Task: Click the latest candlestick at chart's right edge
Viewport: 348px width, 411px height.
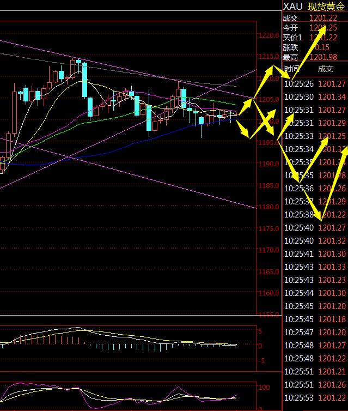Action: pyautogui.click(x=233, y=113)
